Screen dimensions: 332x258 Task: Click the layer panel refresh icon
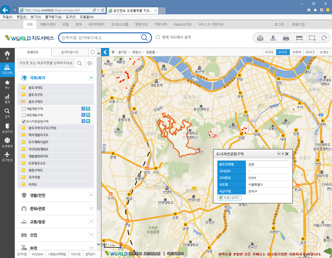92,52
